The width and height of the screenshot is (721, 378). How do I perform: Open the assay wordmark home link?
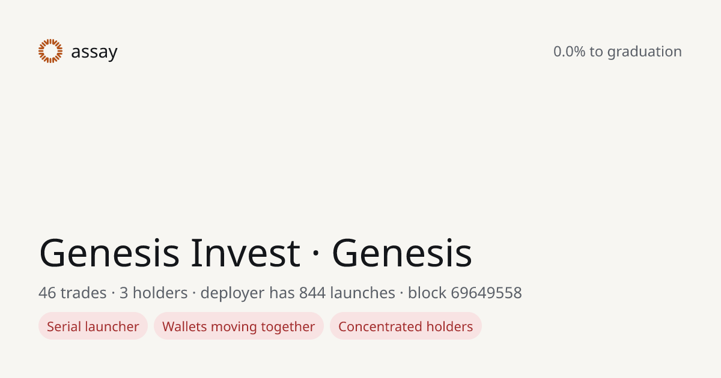tap(94, 52)
